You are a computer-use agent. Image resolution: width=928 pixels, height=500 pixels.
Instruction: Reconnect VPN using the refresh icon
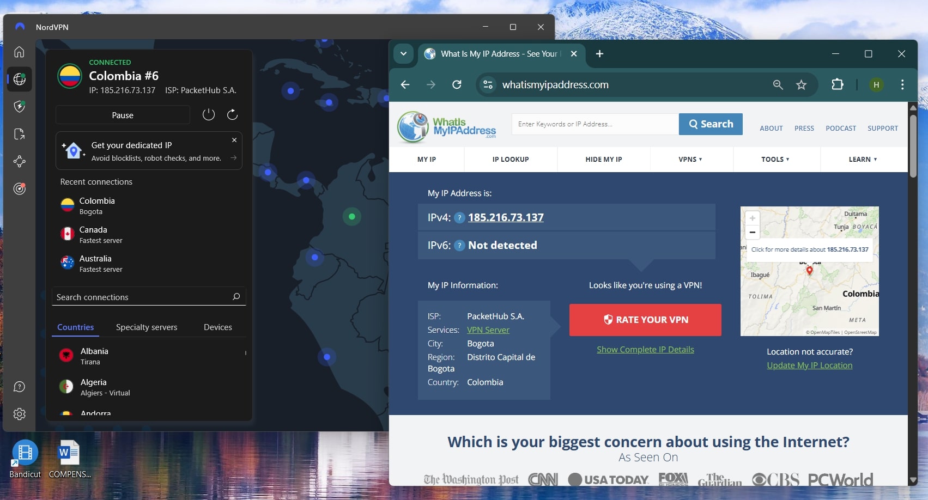[232, 115]
